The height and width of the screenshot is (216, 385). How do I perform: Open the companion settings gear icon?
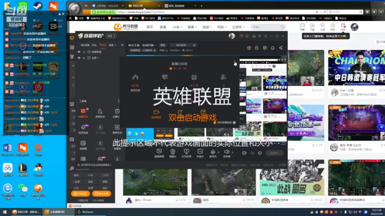pyautogui.click(x=260, y=153)
